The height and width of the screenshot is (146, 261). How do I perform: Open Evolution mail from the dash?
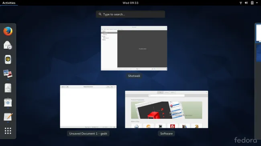[8, 45]
